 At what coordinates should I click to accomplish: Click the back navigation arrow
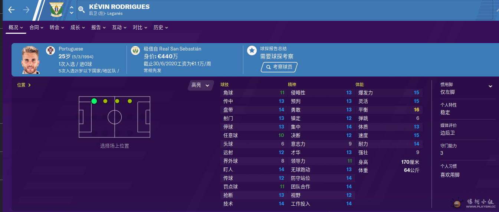(x=11, y=10)
